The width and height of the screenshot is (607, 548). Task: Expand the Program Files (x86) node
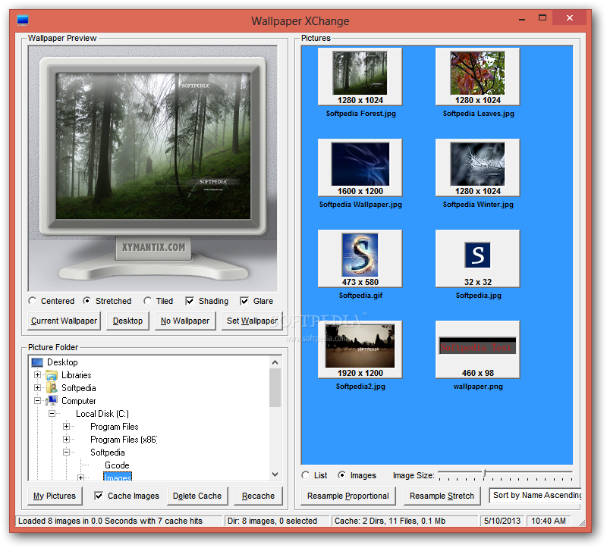tap(67, 440)
